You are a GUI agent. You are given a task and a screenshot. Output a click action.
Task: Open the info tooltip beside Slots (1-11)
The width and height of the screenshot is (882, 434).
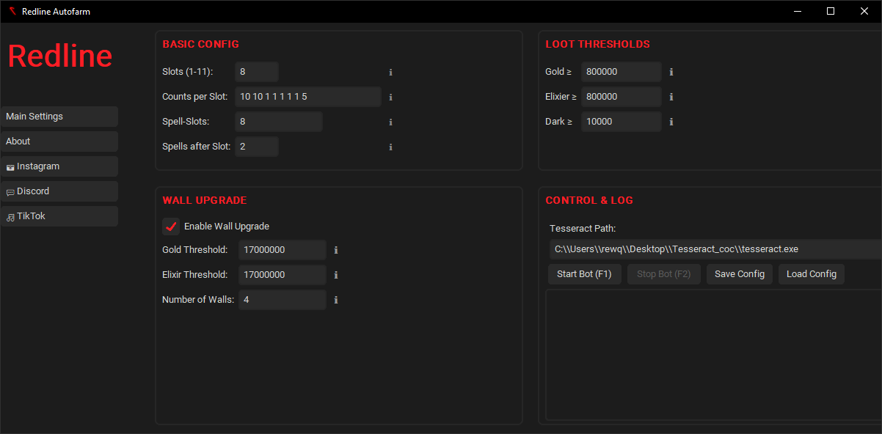(390, 72)
